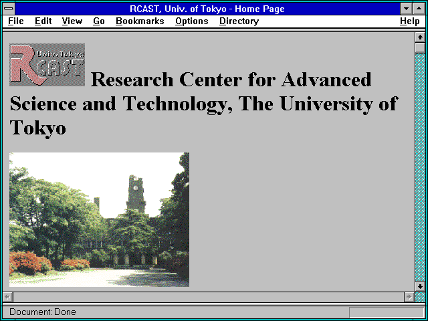Click the vertical scrollbar thumb
The width and height of the screenshot is (428, 321).
(x=420, y=47)
